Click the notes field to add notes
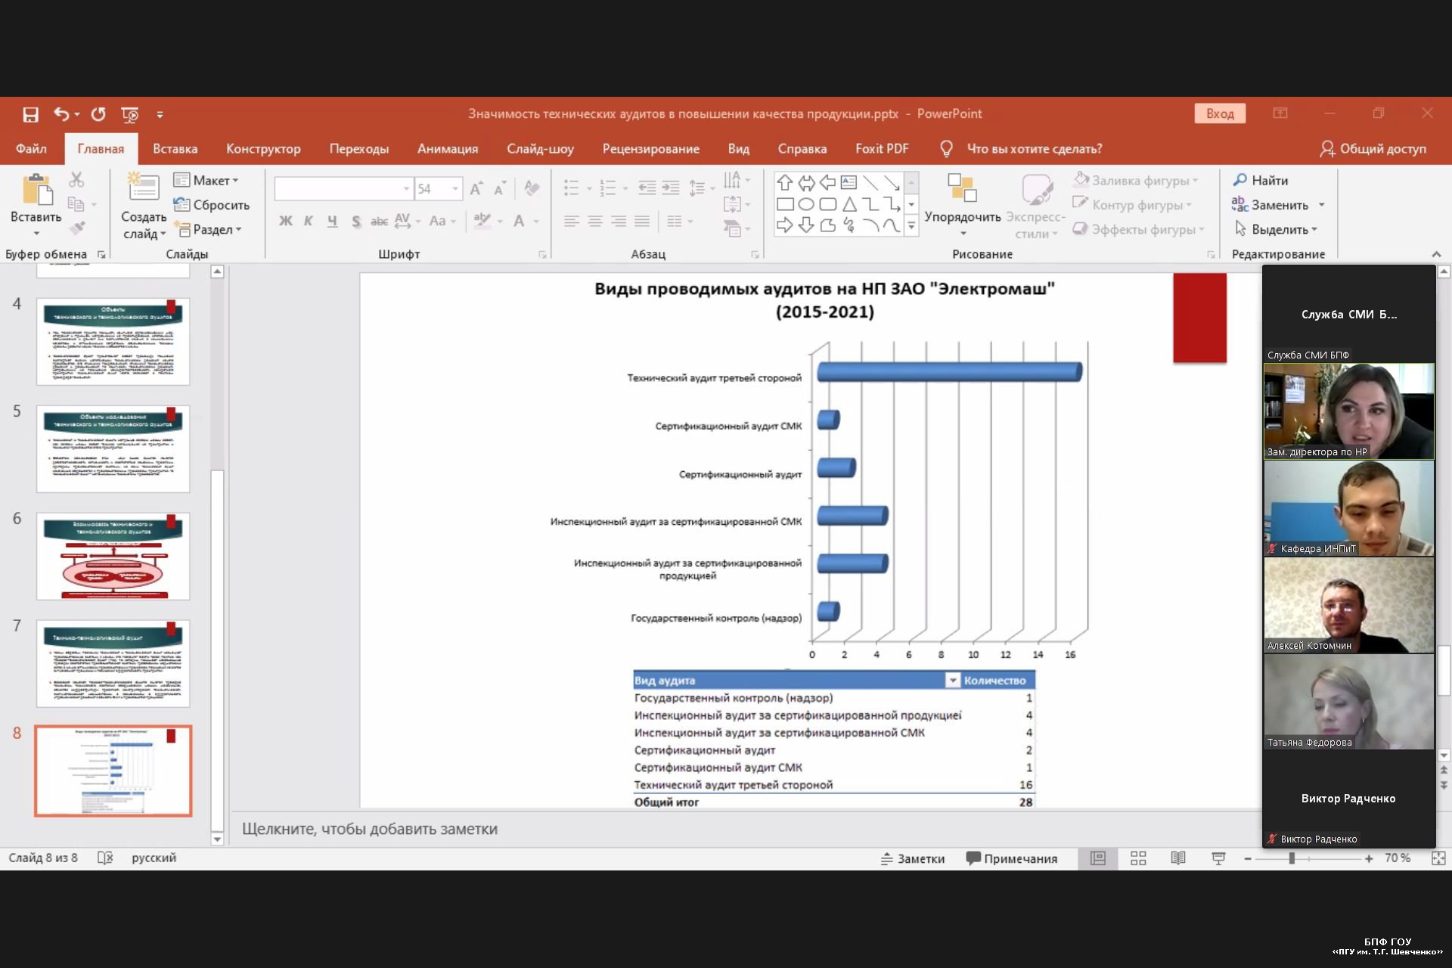Screen dimensions: 1452x968 pos(745,829)
